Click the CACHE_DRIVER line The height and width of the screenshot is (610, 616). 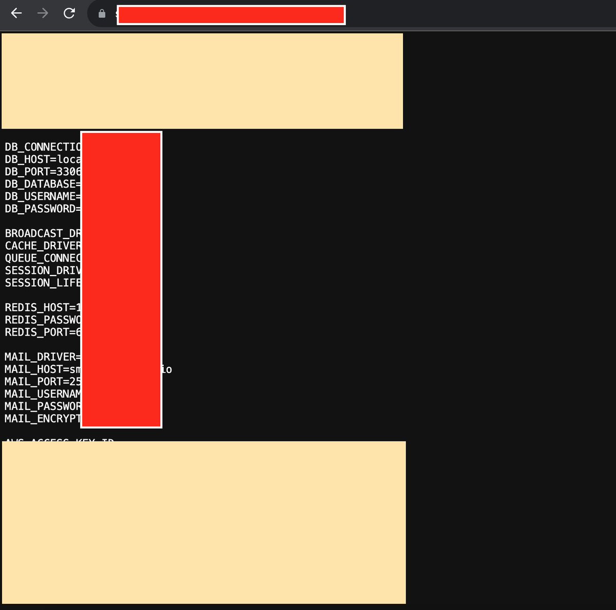[43, 246]
